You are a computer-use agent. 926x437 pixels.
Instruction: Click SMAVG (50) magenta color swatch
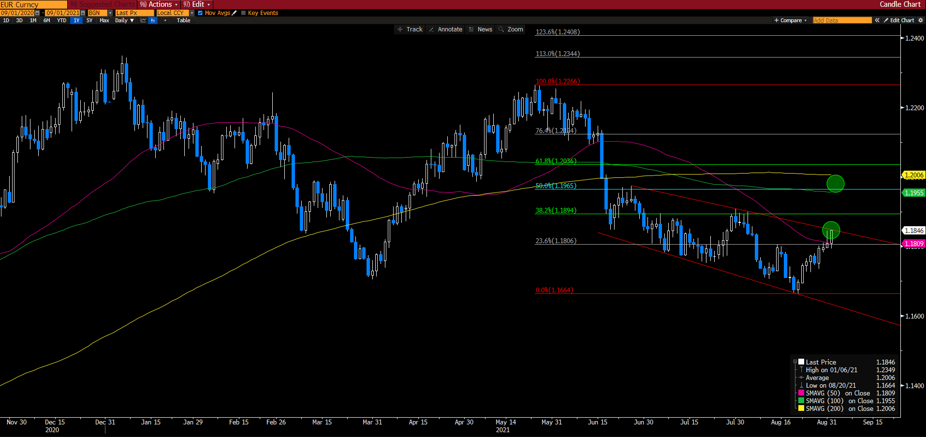pos(801,393)
